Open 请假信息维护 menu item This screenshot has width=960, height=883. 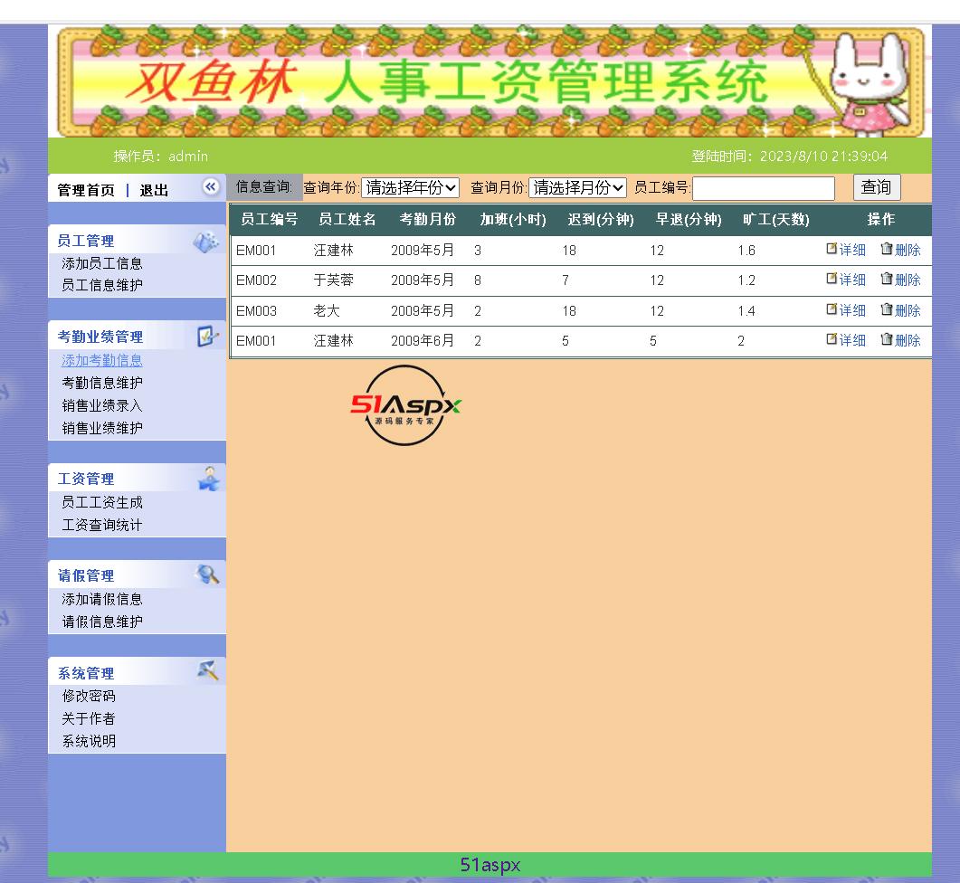point(102,622)
